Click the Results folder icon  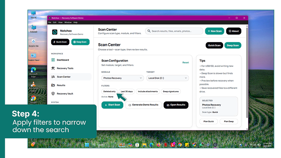coord(53,85)
